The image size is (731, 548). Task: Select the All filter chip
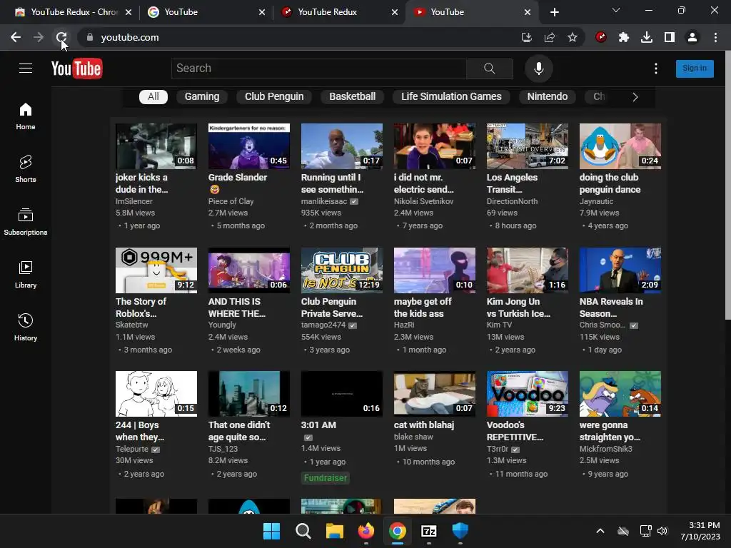153,96
